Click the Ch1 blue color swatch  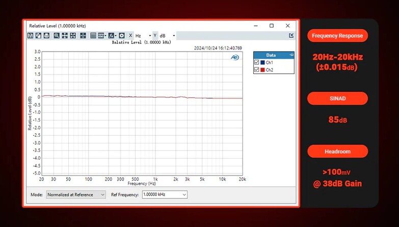click(x=262, y=62)
